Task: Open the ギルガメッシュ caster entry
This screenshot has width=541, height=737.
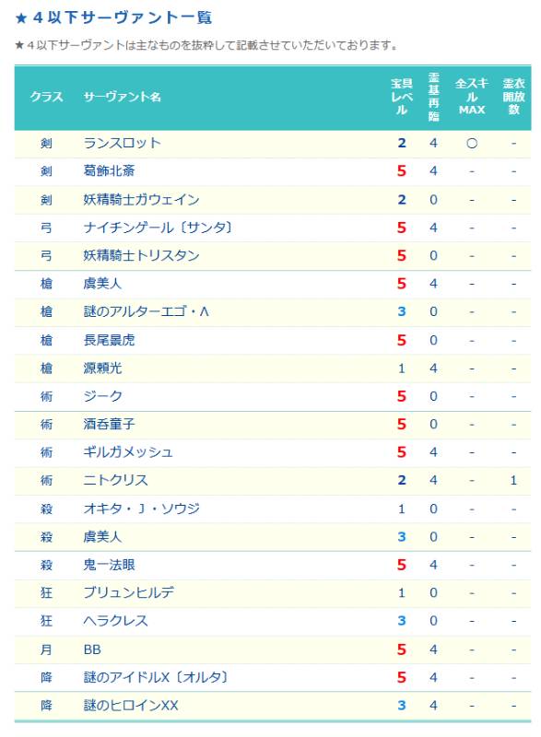Action: (128, 452)
